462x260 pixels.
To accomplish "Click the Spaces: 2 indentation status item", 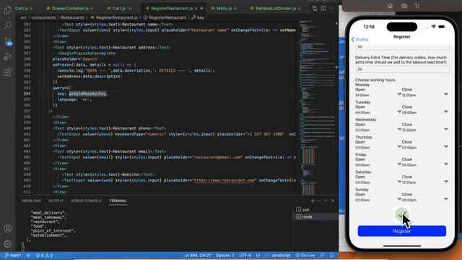I will click(225, 255).
